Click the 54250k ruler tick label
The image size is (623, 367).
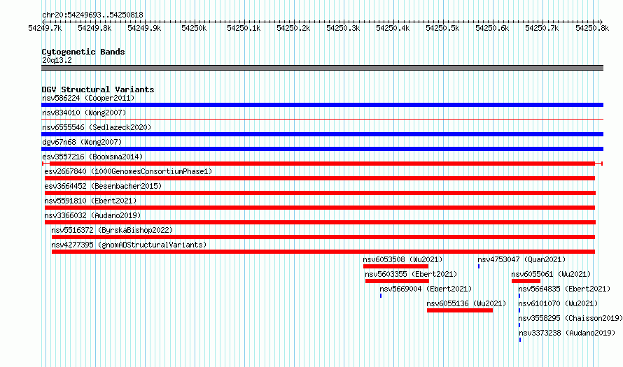click(194, 28)
